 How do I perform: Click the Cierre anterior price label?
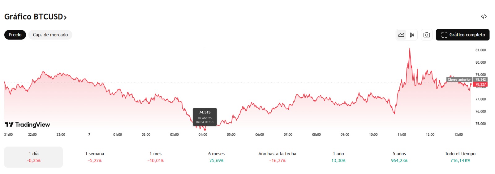[459, 79]
